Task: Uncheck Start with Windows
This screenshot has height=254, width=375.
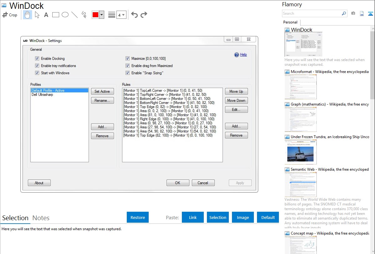Action: [37, 73]
